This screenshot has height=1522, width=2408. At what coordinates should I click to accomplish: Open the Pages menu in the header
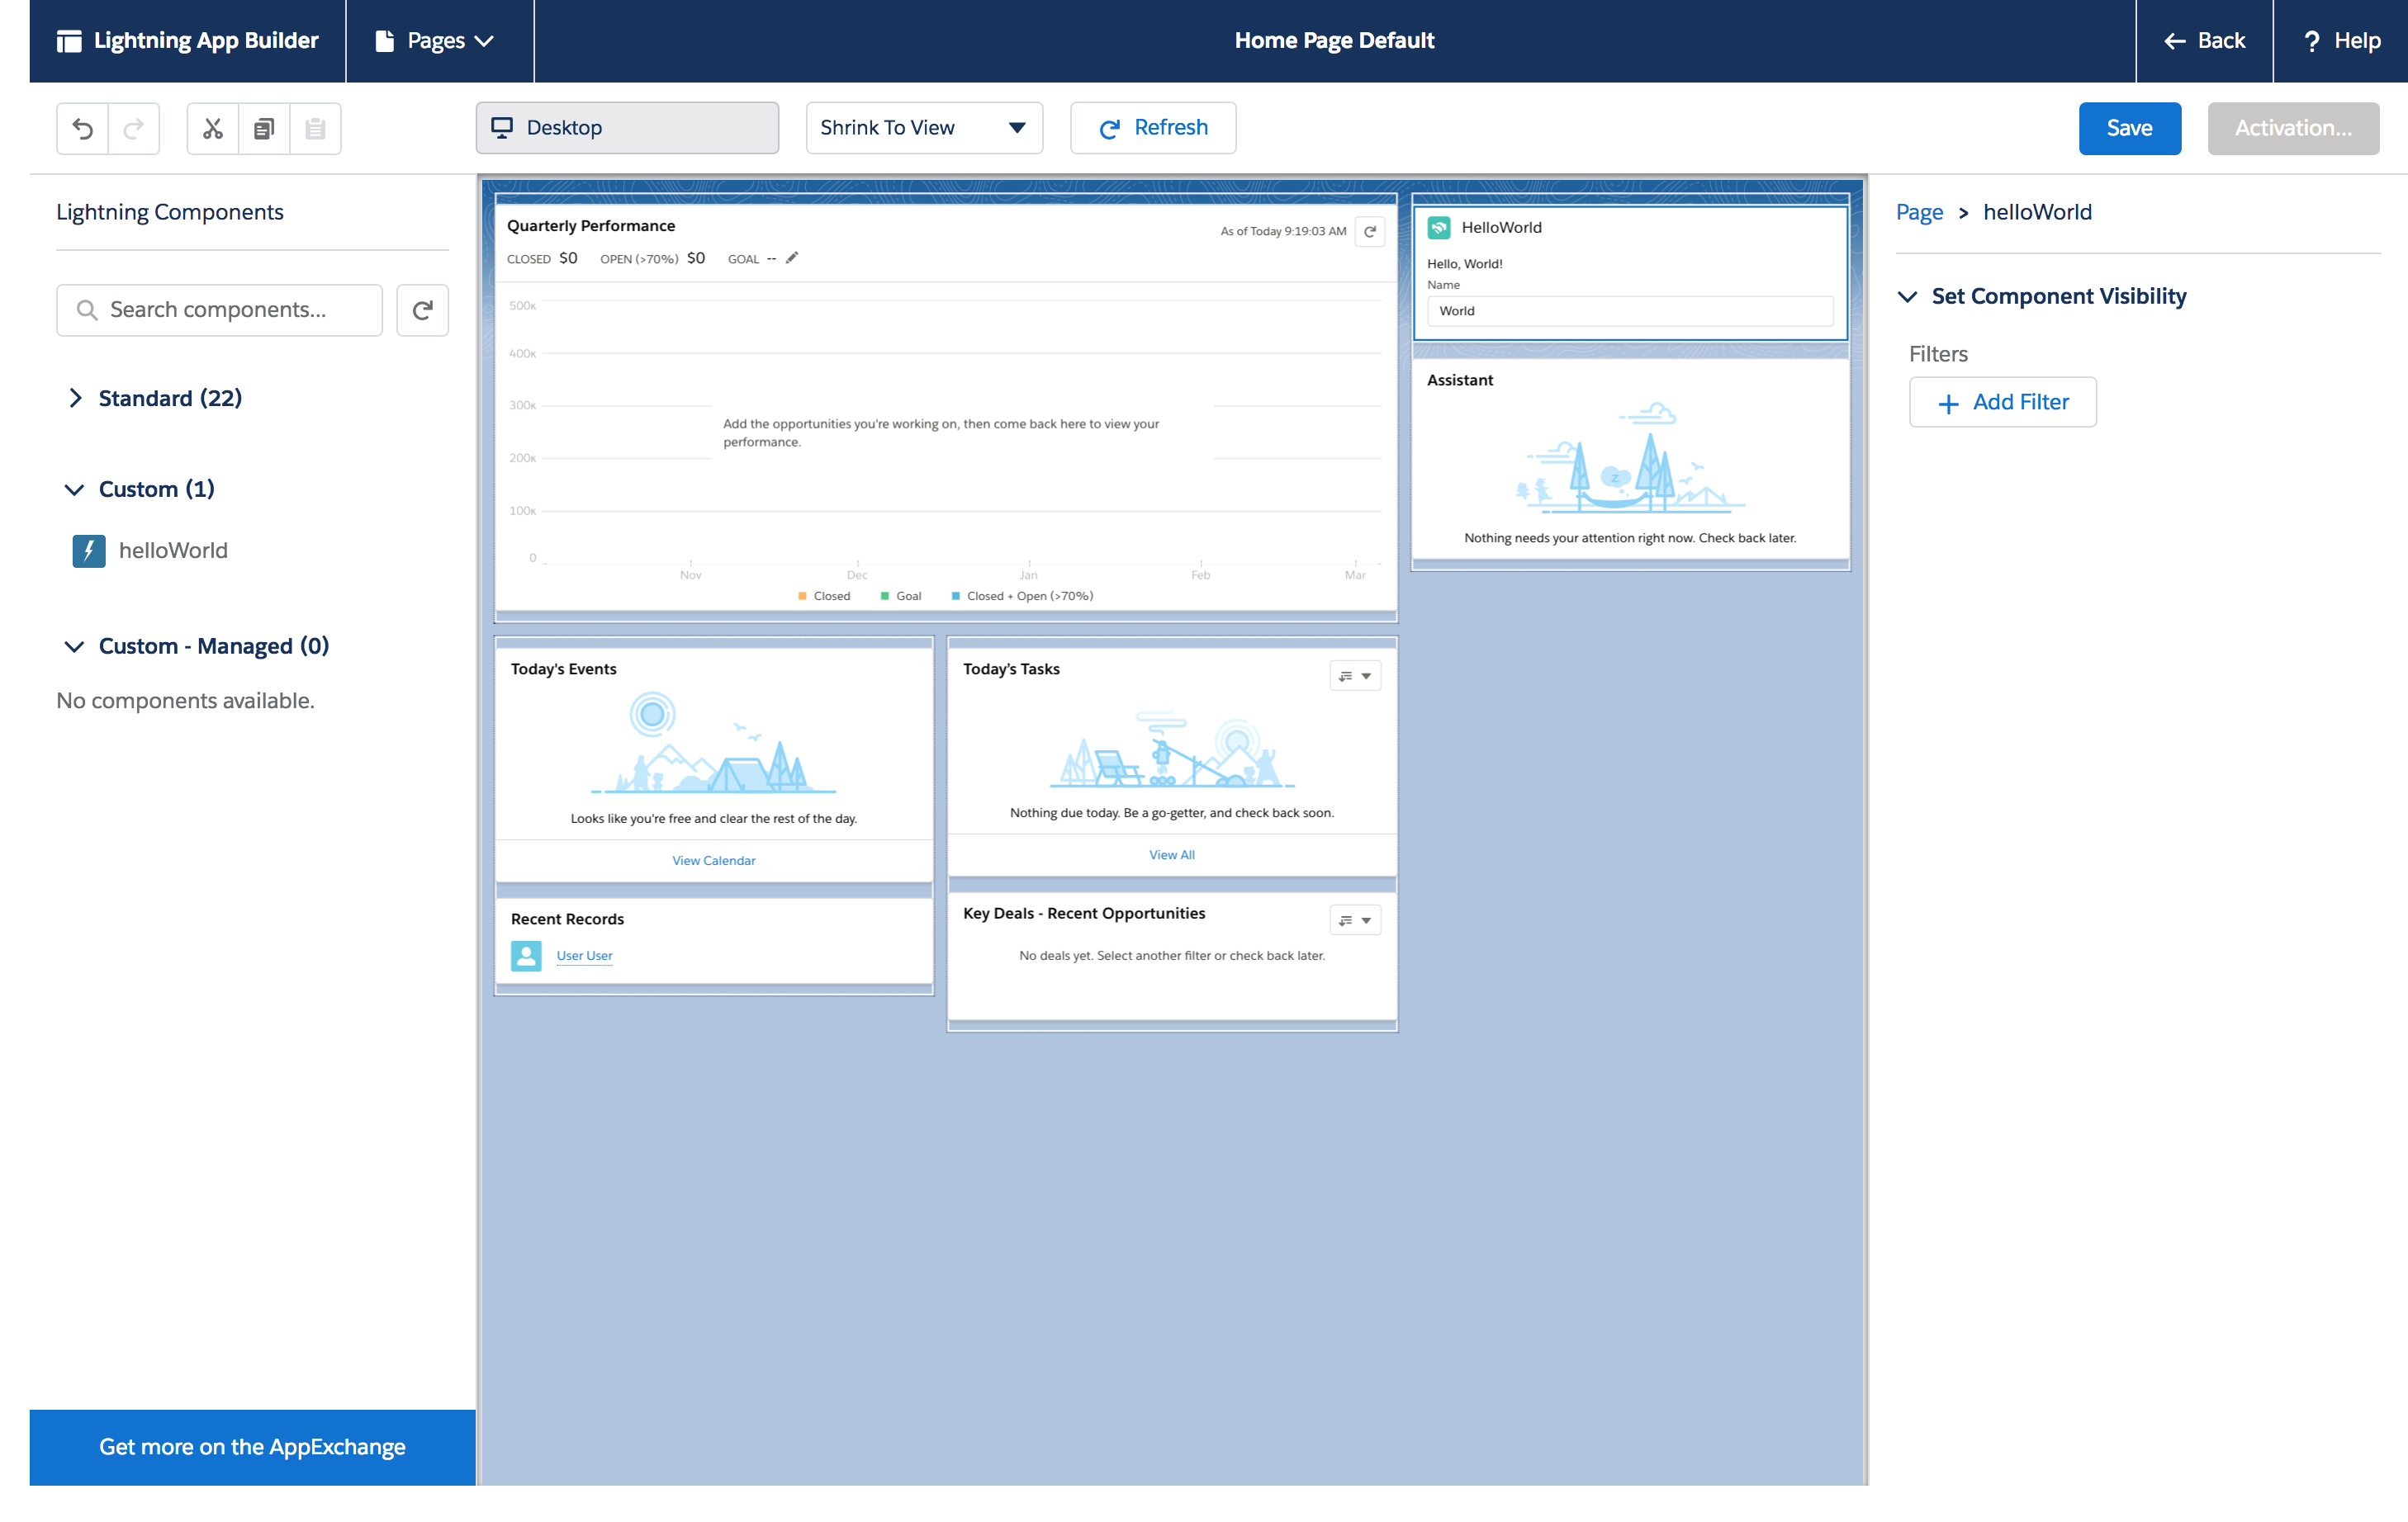pyautogui.click(x=438, y=41)
